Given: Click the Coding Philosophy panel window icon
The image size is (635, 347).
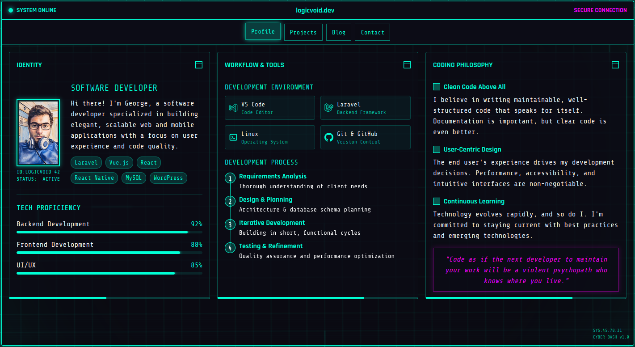Looking at the screenshot, I should point(615,65).
